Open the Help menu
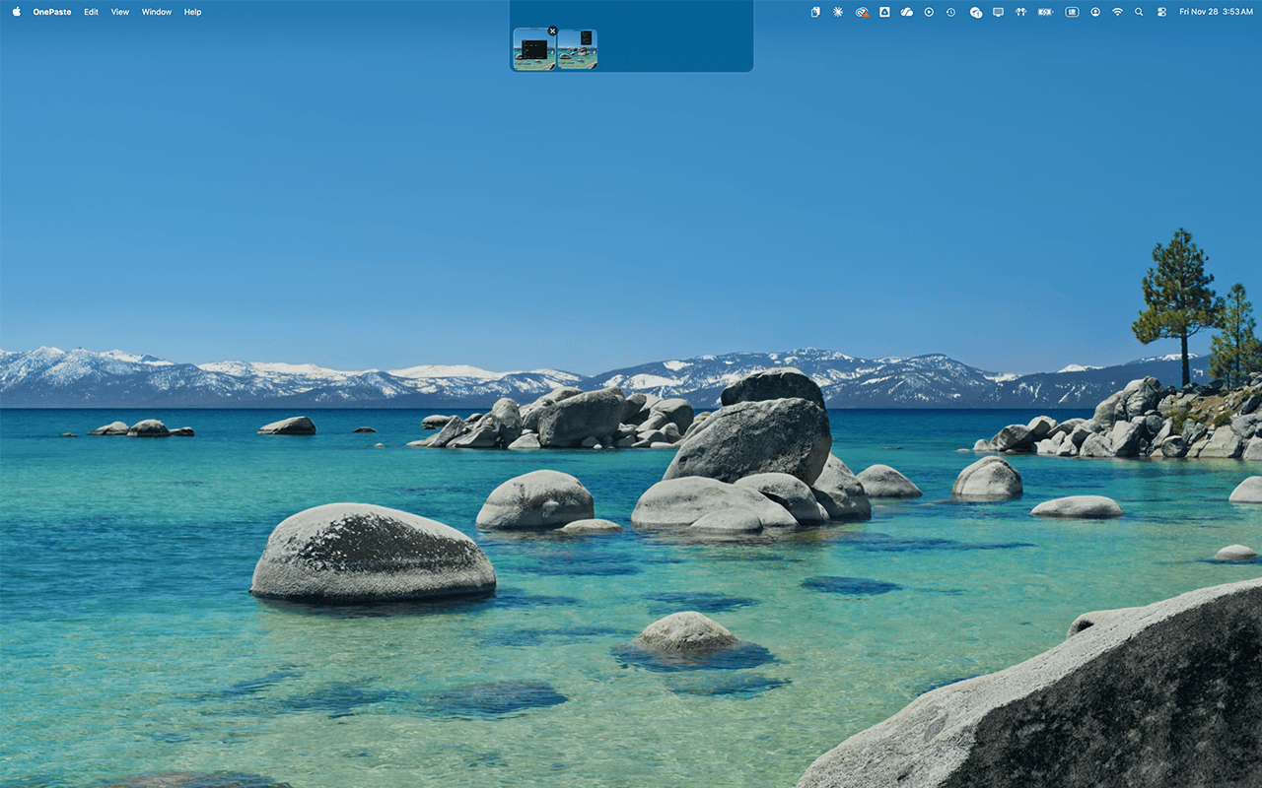The width and height of the screenshot is (1262, 788). [192, 12]
